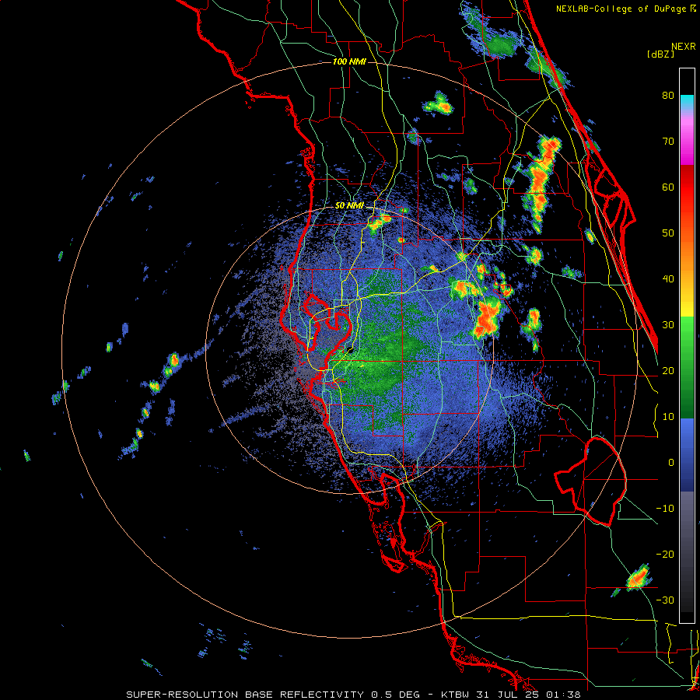Click the NEXLAB-College of DuPage label
700x700 pixels.
(x=622, y=9)
